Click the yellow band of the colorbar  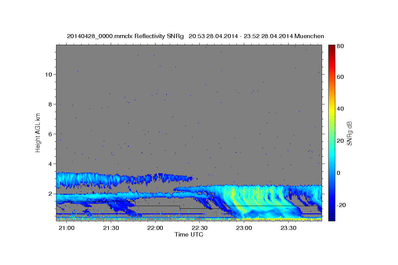tap(331, 109)
